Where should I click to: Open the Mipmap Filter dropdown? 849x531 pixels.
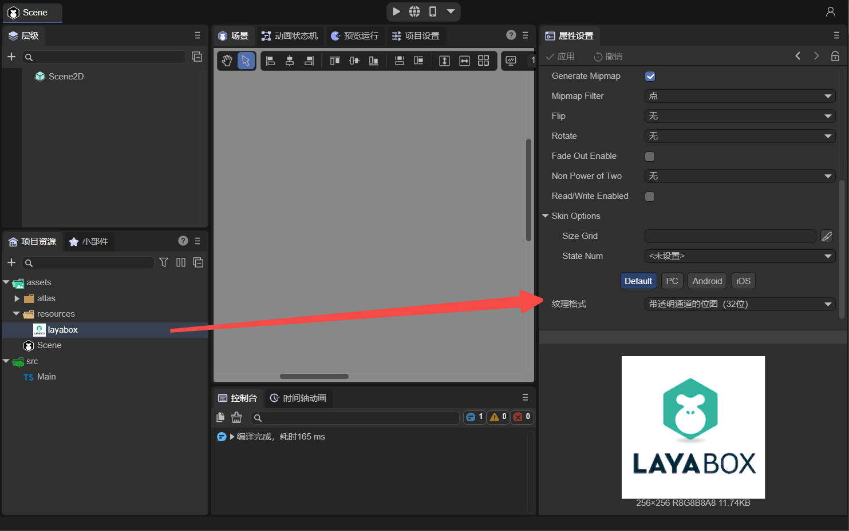point(740,96)
